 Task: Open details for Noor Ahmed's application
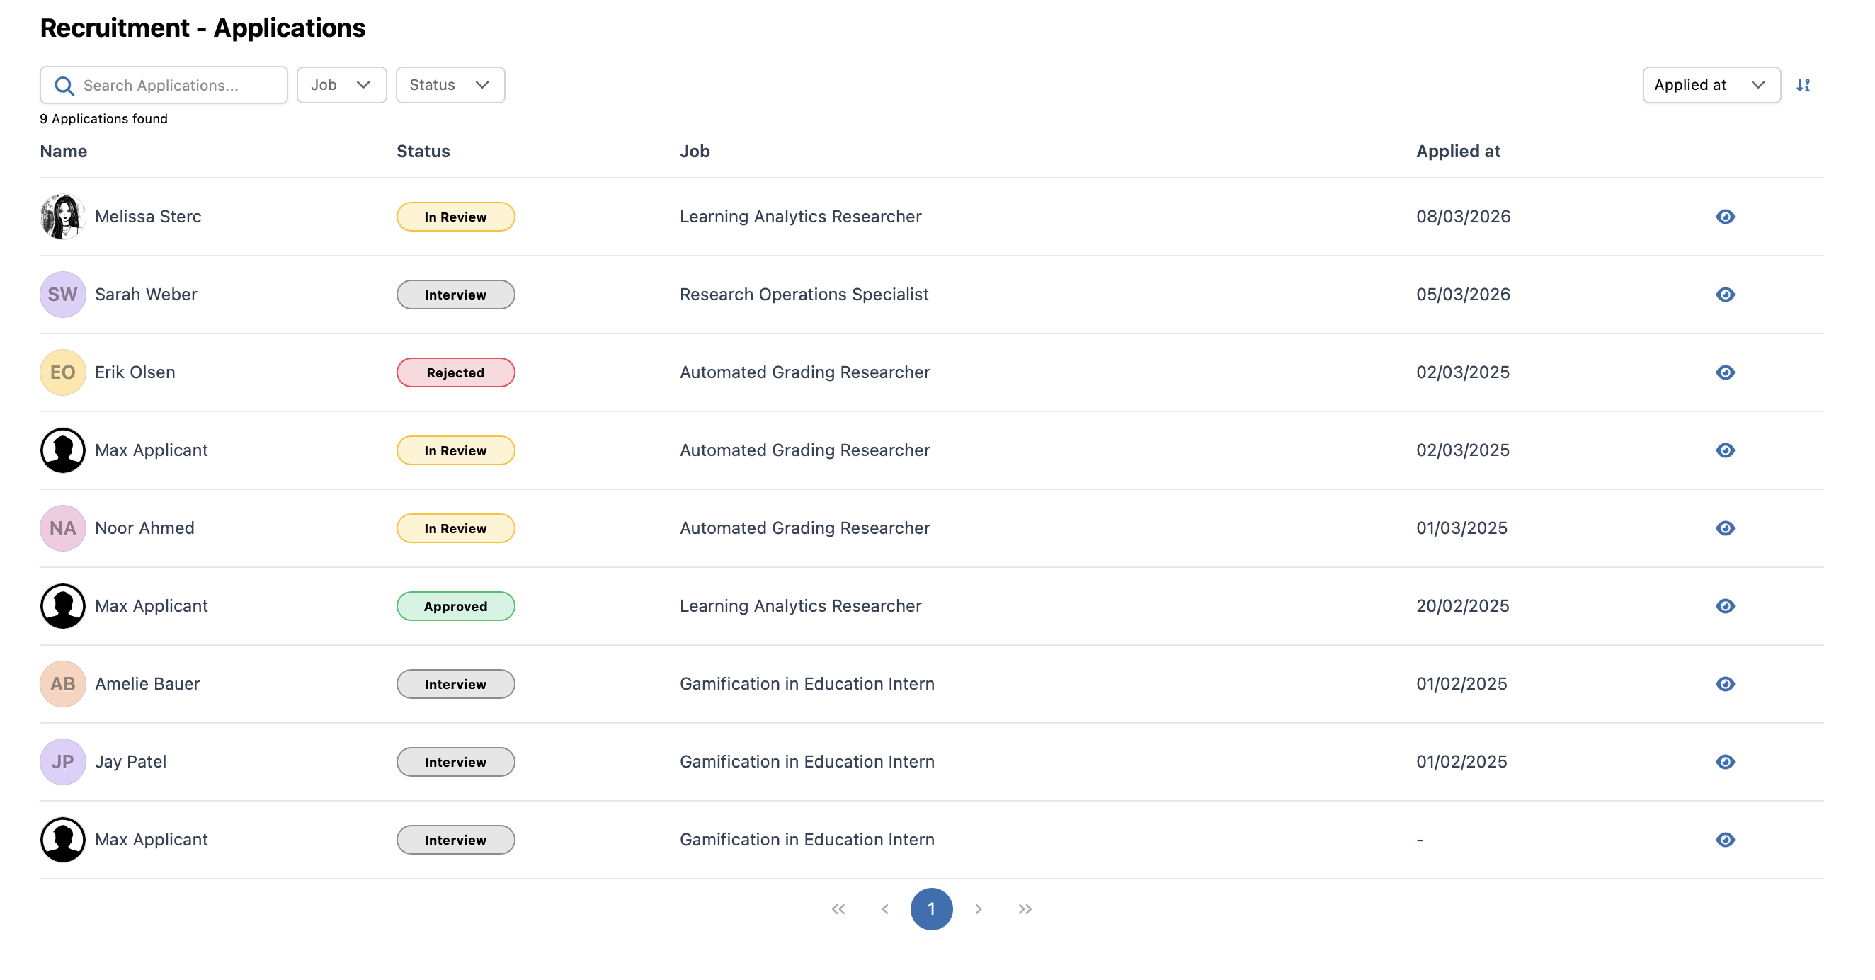pos(1725,528)
